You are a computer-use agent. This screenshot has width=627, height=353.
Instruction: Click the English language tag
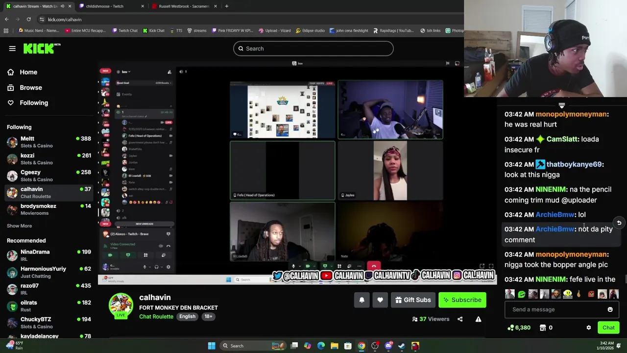[x=187, y=317]
